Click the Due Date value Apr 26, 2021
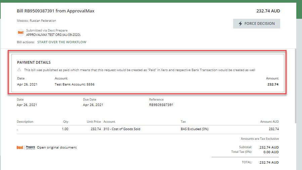 point(93,105)
